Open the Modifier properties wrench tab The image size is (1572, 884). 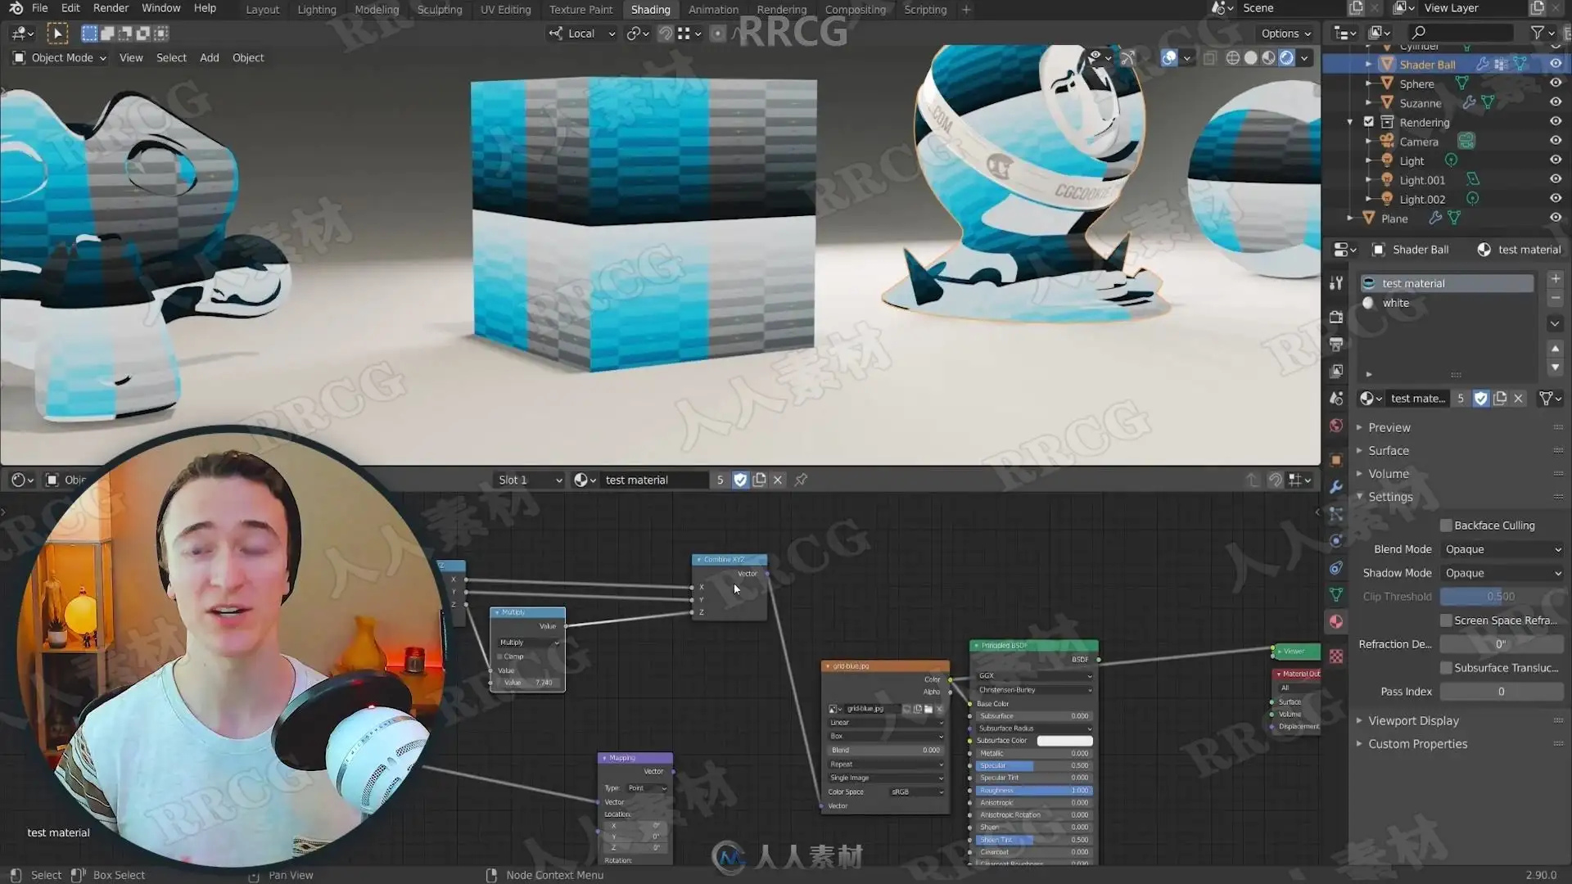[1336, 487]
